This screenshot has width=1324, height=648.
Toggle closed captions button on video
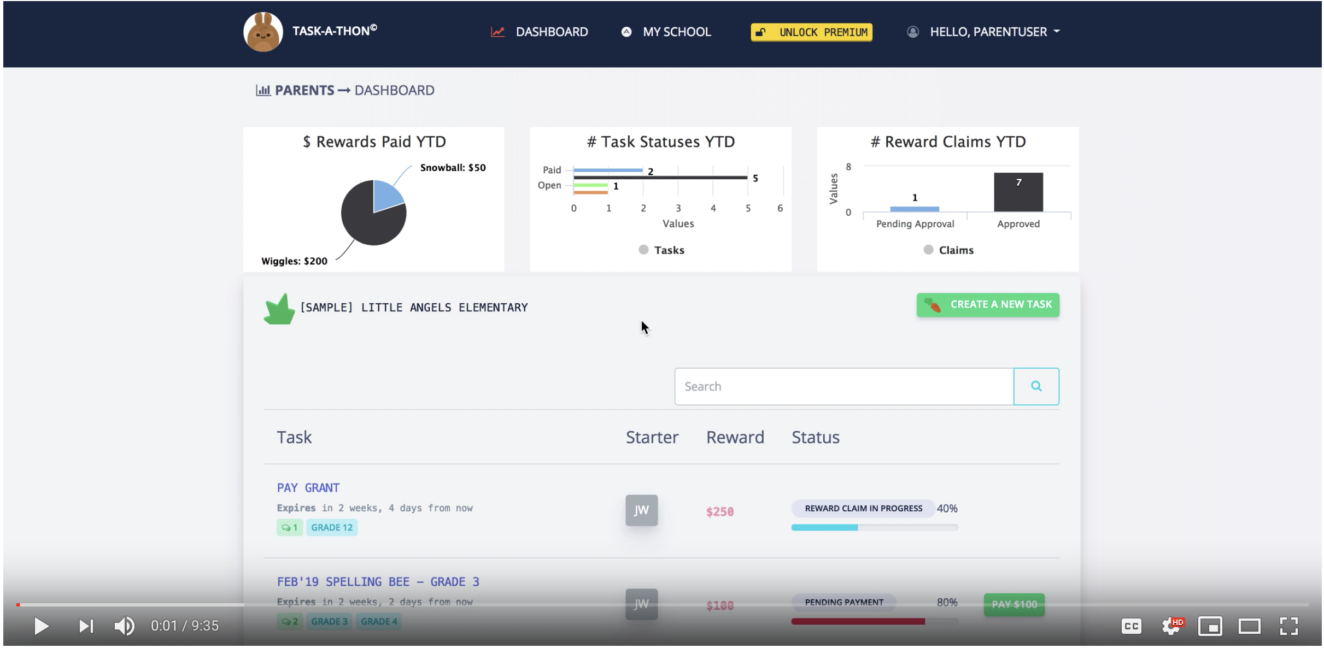[1130, 625]
